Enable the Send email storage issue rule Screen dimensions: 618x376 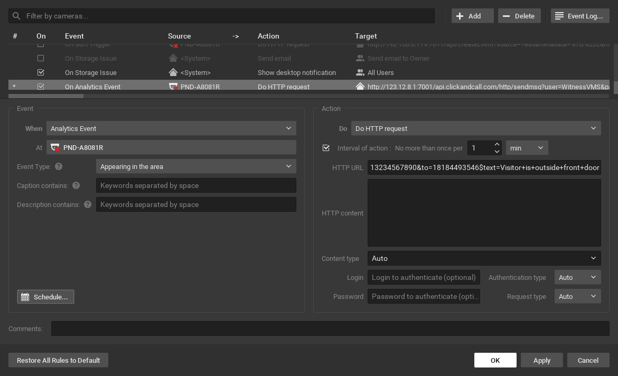[x=41, y=58]
